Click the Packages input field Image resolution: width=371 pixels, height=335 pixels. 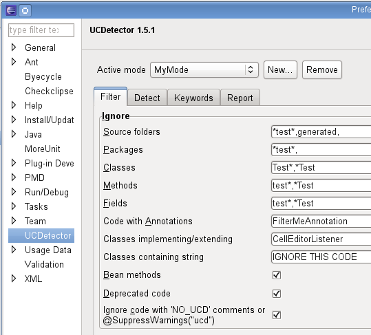pos(321,150)
